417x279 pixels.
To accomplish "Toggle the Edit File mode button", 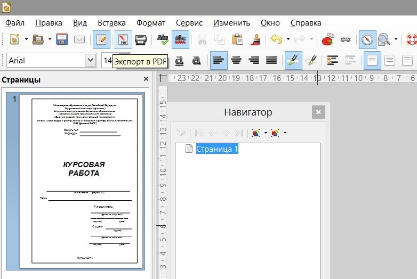I will tap(101, 39).
